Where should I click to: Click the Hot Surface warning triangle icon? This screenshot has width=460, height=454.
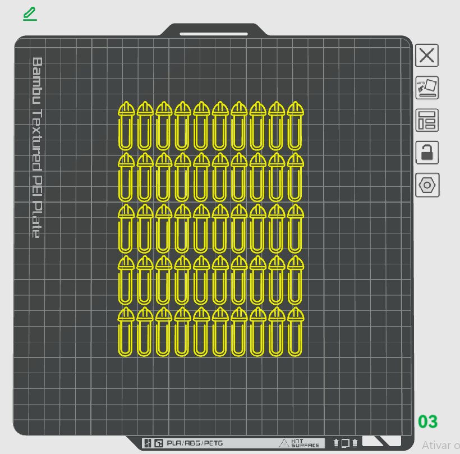284,443
